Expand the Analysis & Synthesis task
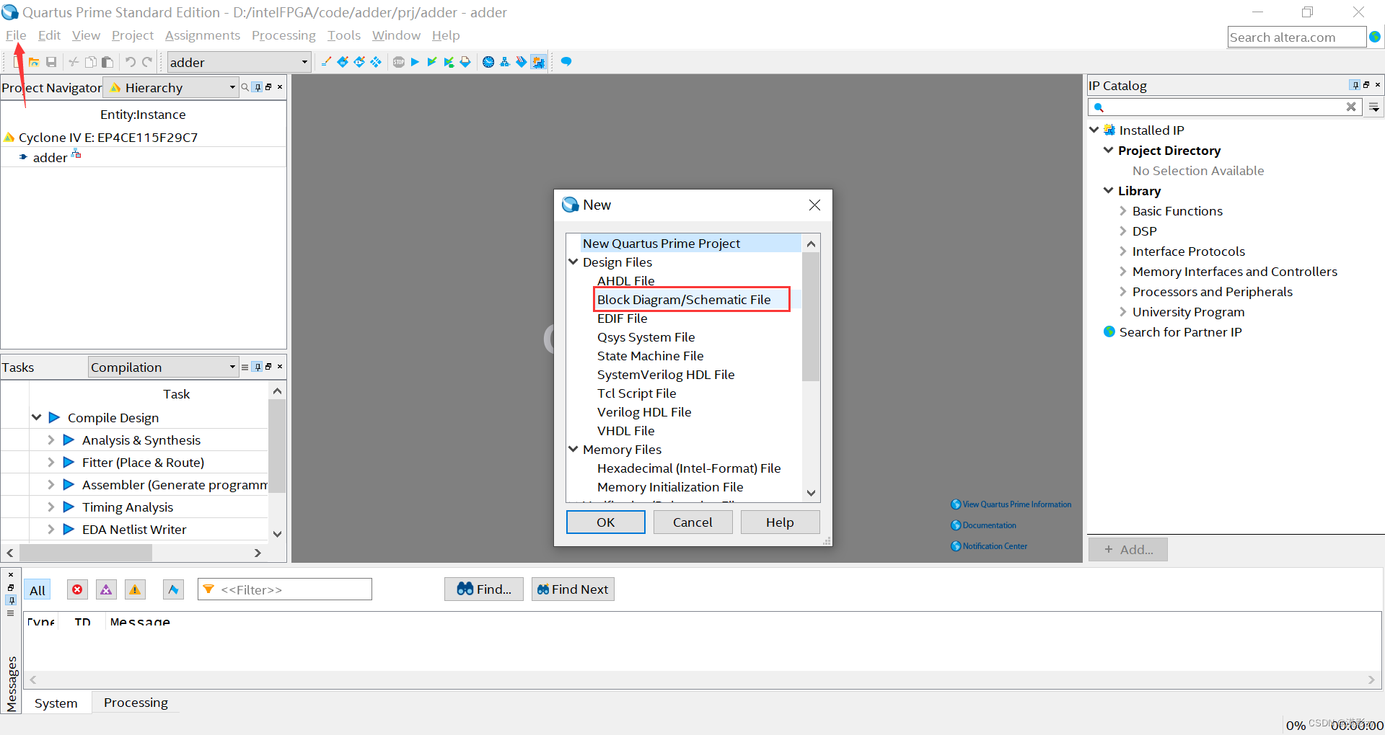The height and width of the screenshot is (735, 1385). [50, 440]
